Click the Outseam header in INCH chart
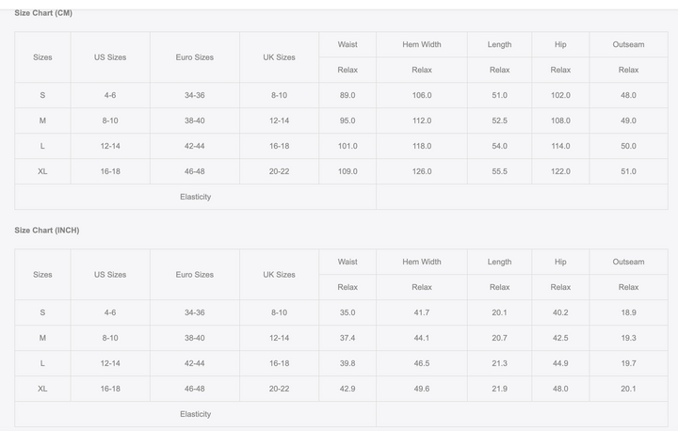 [x=628, y=262]
